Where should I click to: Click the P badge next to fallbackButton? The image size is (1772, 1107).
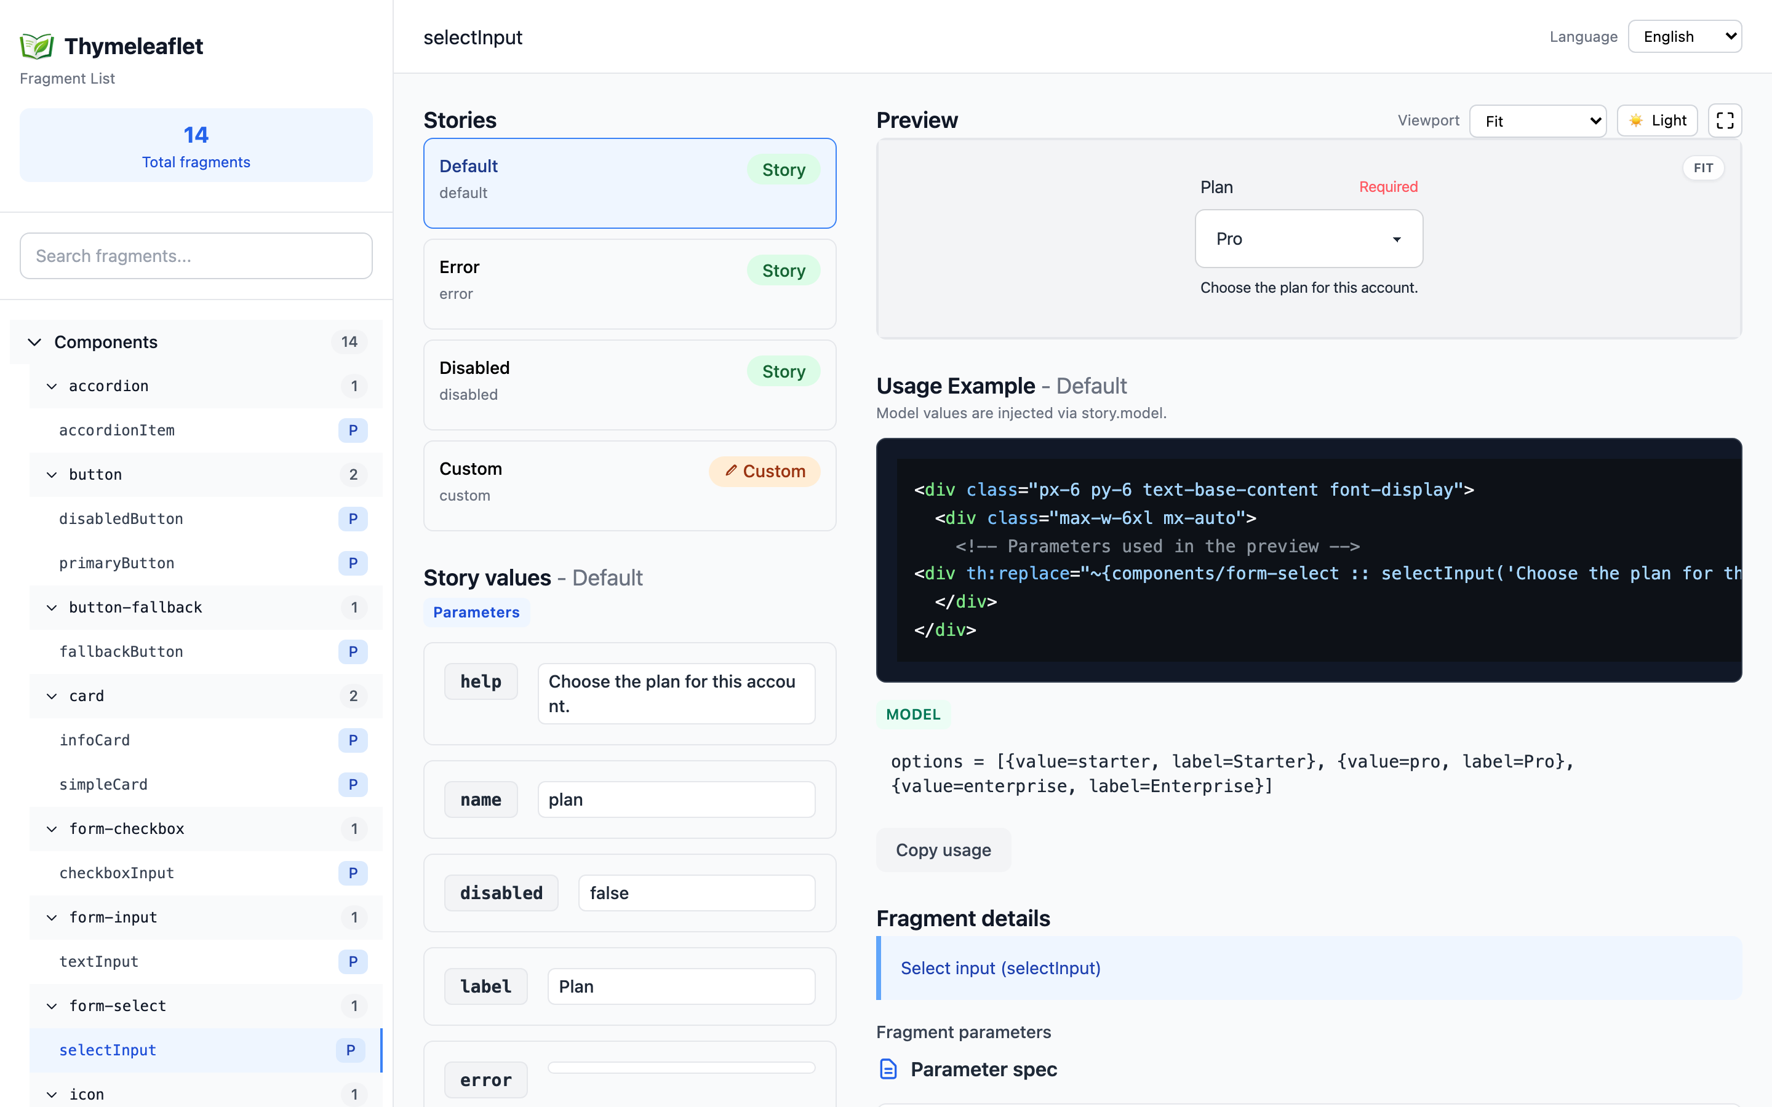[354, 651]
